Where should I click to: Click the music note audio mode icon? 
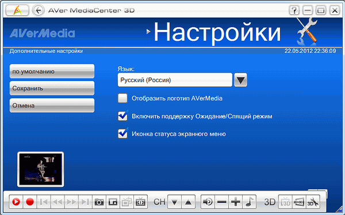coord(250,202)
